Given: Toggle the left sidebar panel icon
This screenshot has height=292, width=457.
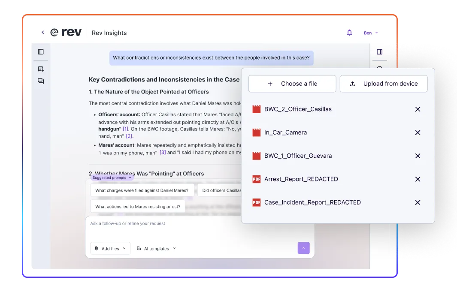Looking at the screenshot, I should coord(41,52).
